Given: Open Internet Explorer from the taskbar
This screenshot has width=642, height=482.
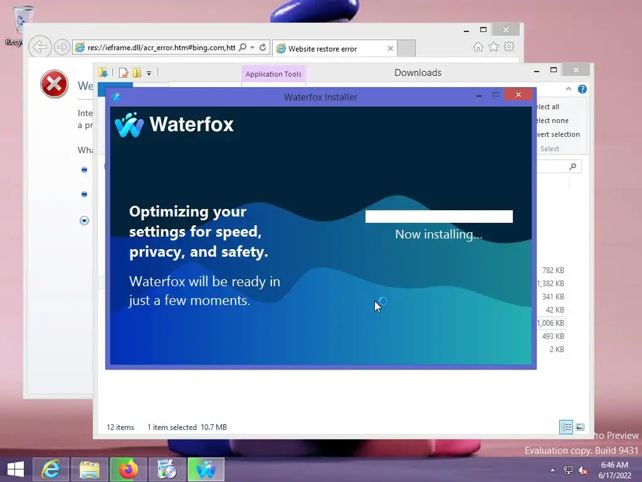Looking at the screenshot, I should [51, 469].
